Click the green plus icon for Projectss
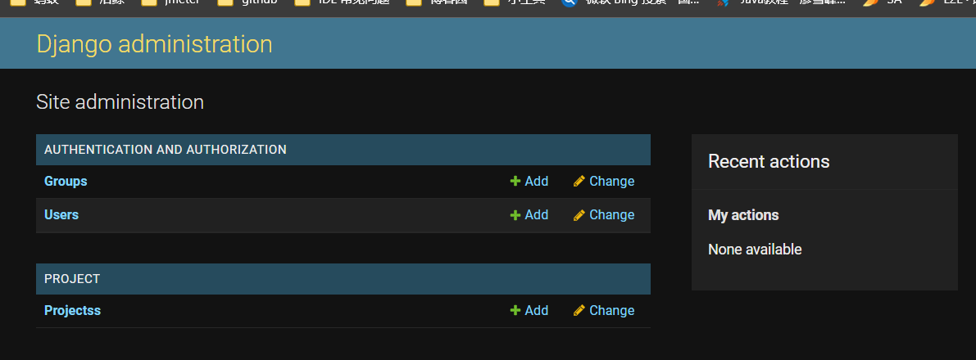976x360 pixels. (515, 310)
